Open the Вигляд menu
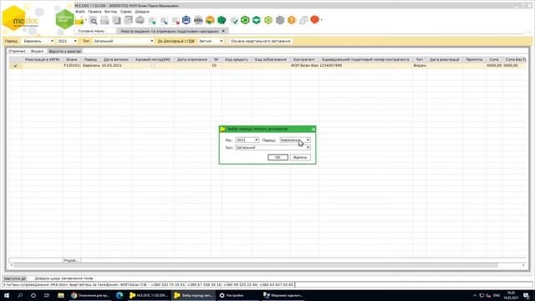This screenshot has width=535, height=301. [110, 11]
